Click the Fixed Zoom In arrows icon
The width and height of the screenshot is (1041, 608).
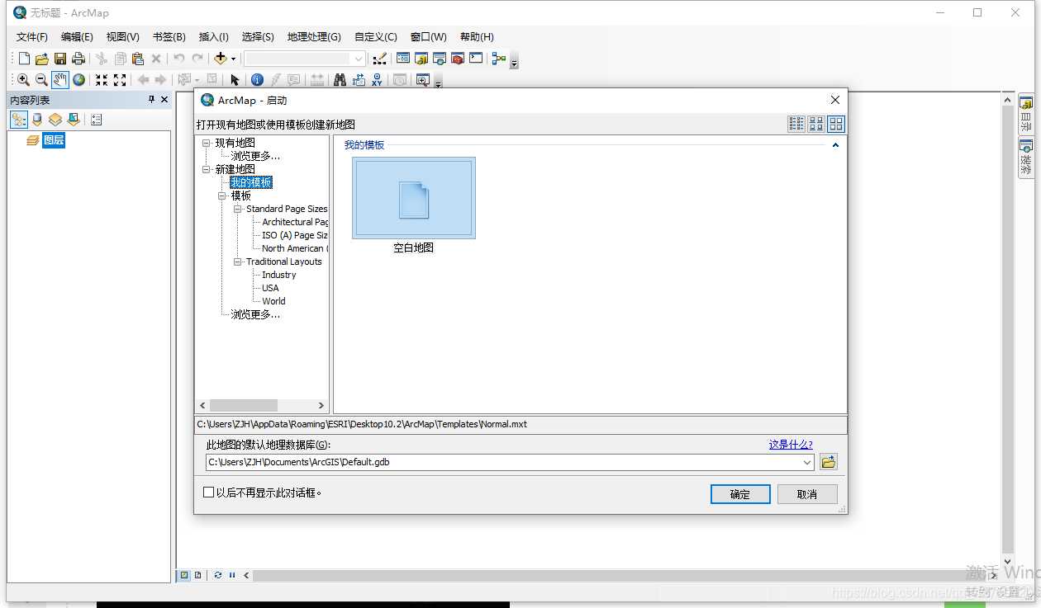(102, 80)
